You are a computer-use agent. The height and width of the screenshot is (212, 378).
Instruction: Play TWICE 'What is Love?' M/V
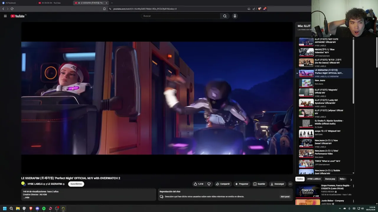(x=324, y=164)
